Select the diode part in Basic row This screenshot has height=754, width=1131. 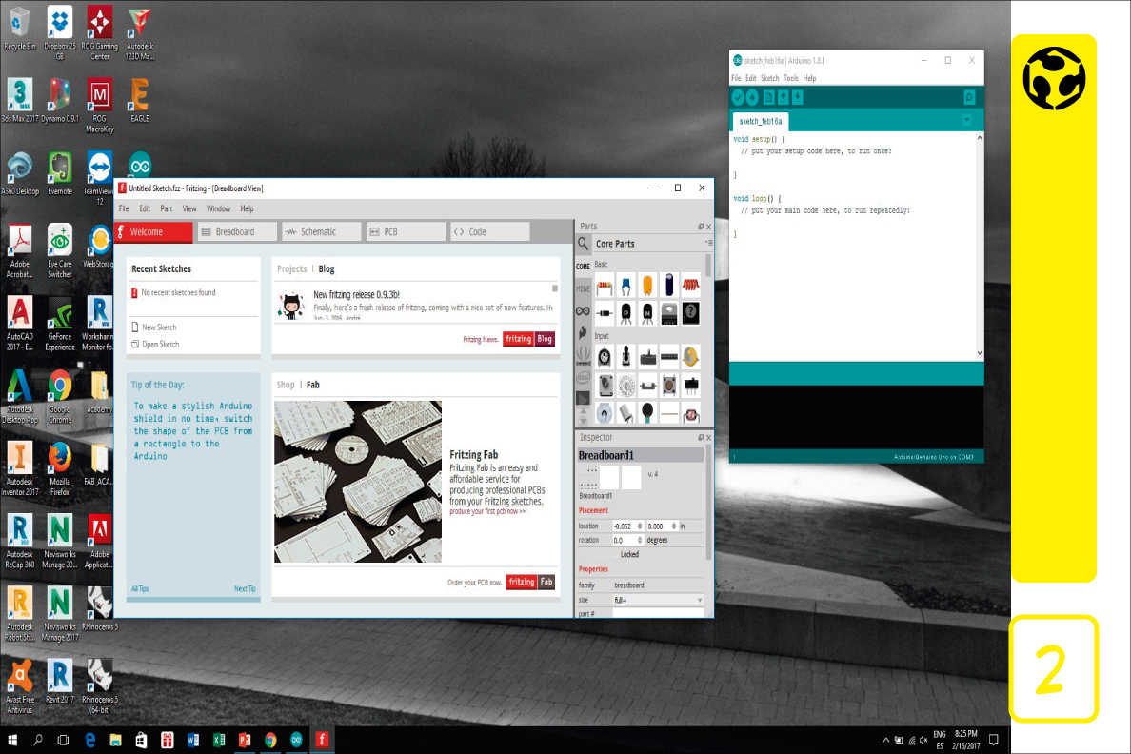(605, 314)
